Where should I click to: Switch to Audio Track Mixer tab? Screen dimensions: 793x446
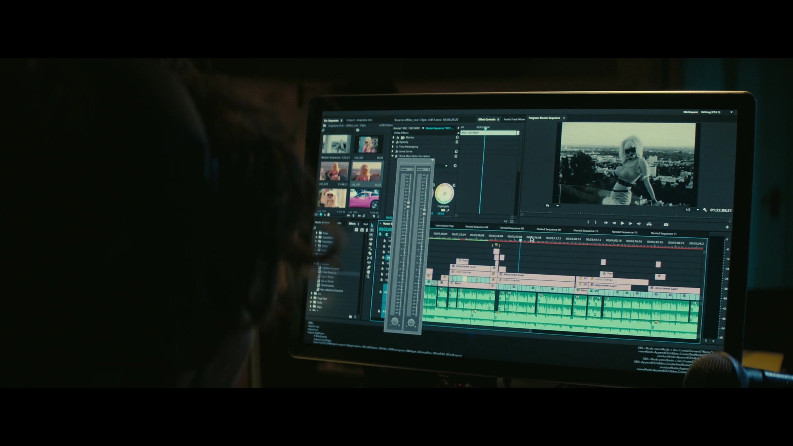click(x=514, y=119)
